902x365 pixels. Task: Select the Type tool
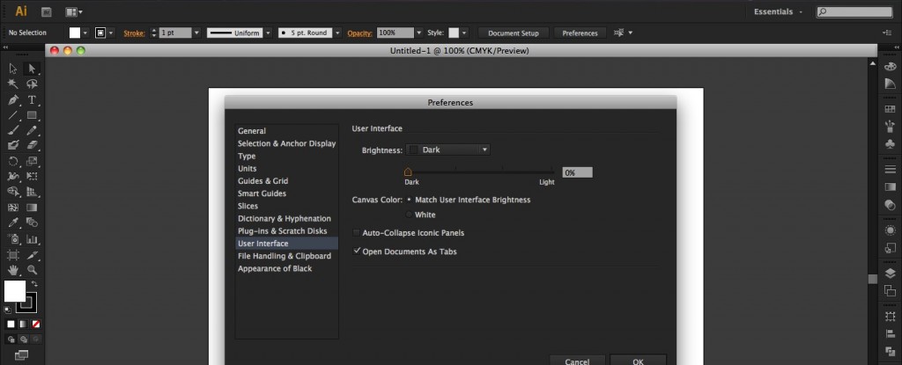[x=33, y=99]
